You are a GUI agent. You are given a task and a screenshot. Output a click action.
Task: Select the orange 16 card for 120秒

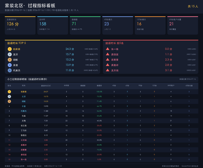click(x=150, y=25)
